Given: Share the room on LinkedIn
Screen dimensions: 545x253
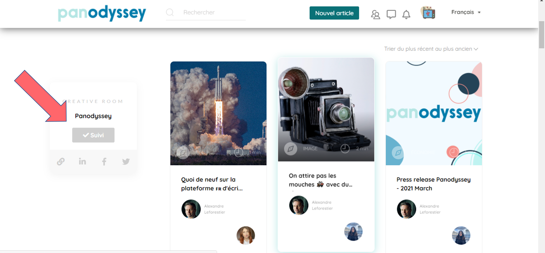Looking at the screenshot, I should coord(82,161).
